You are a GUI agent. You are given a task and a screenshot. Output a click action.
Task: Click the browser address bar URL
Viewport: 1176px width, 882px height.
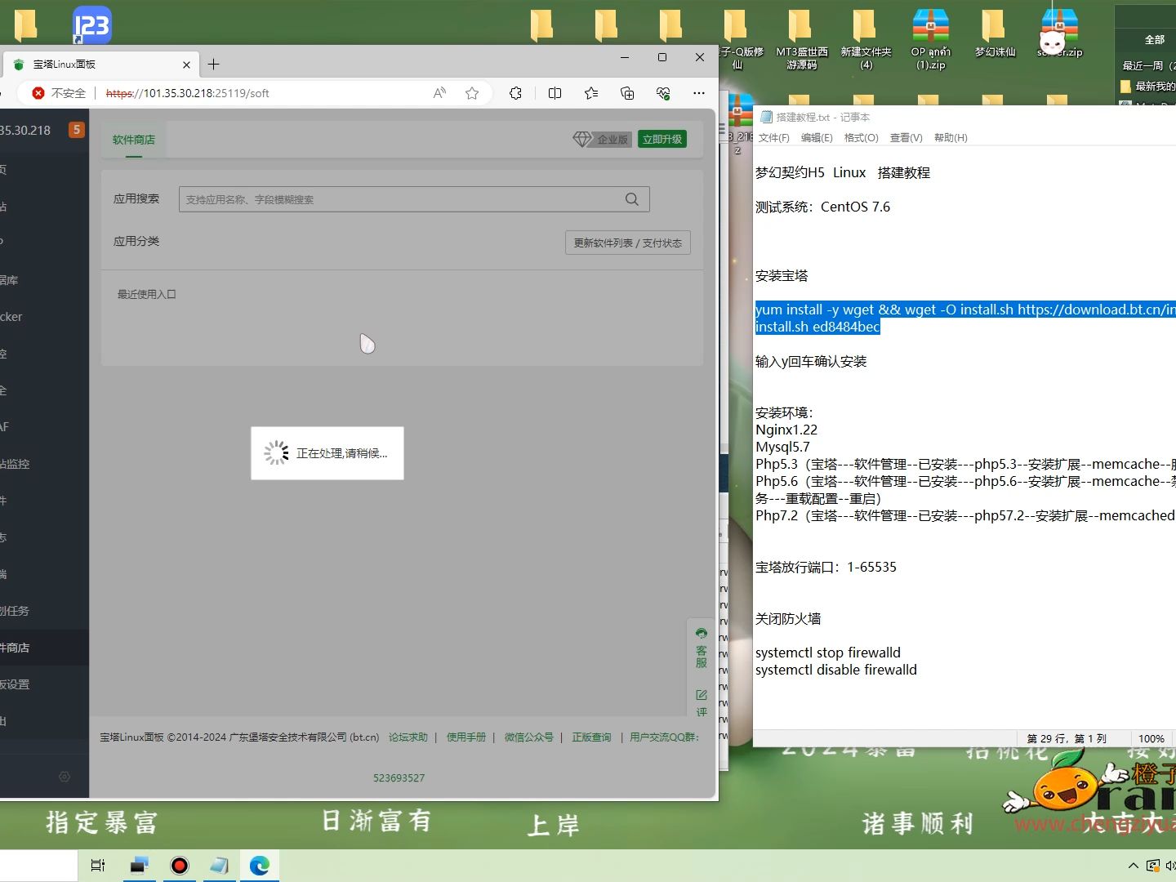click(188, 93)
